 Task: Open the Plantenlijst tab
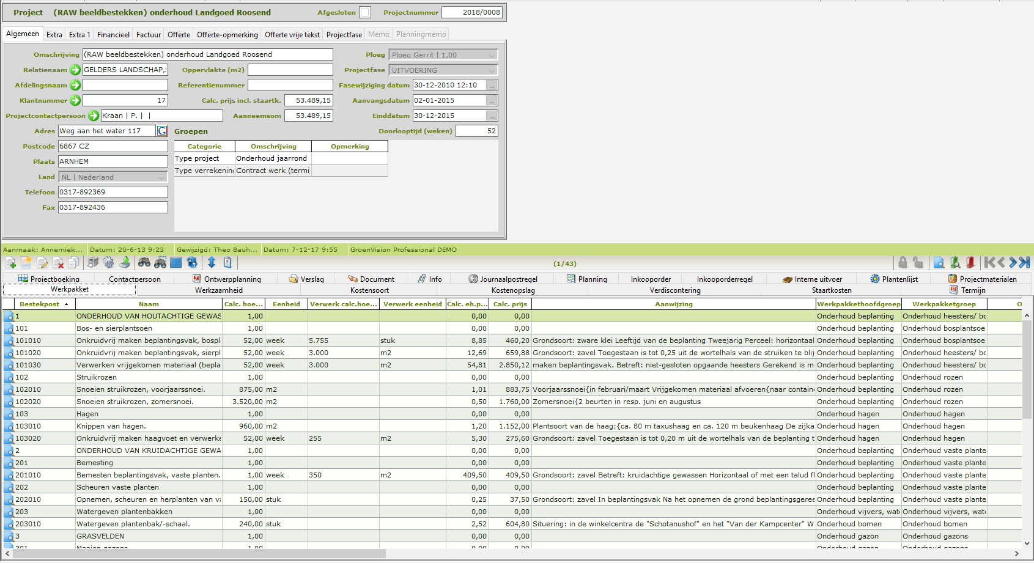(894, 279)
